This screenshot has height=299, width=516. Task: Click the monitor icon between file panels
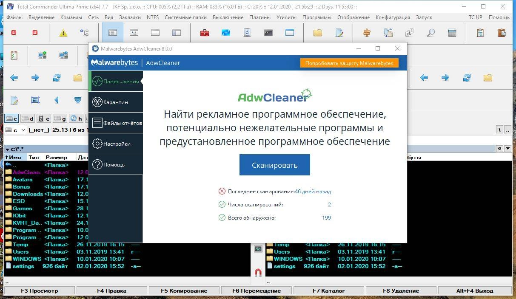point(258,249)
